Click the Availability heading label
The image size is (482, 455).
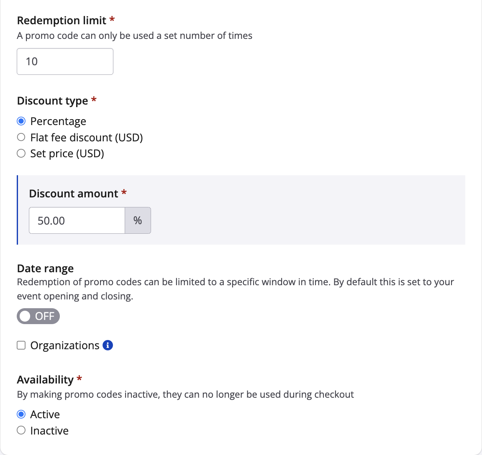pos(45,380)
